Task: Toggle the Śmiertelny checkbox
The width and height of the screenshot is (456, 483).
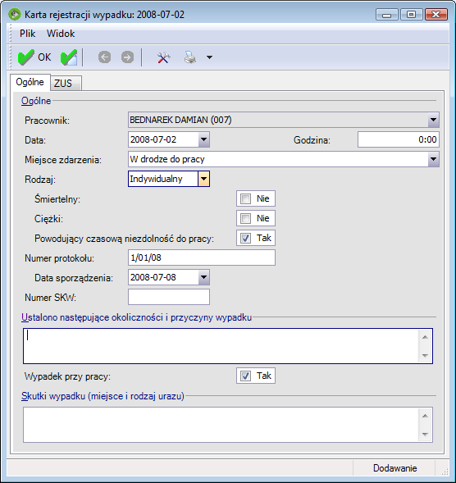Action: [x=245, y=198]
